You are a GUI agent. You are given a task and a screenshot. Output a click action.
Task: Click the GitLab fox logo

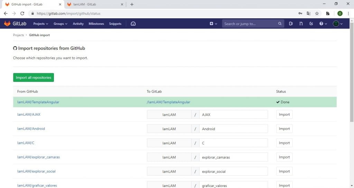[7, 23]
